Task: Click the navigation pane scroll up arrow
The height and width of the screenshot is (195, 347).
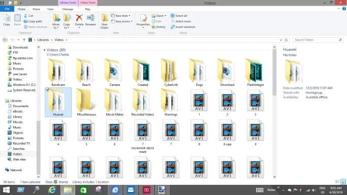Action: (x=38, y=47)
